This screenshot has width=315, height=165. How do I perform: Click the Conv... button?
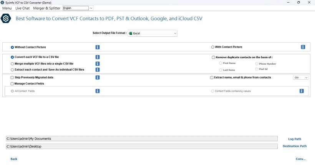300,159
